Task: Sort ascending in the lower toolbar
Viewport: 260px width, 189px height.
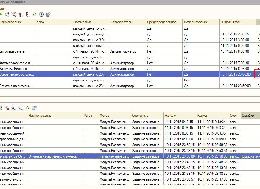Action: 14,108
